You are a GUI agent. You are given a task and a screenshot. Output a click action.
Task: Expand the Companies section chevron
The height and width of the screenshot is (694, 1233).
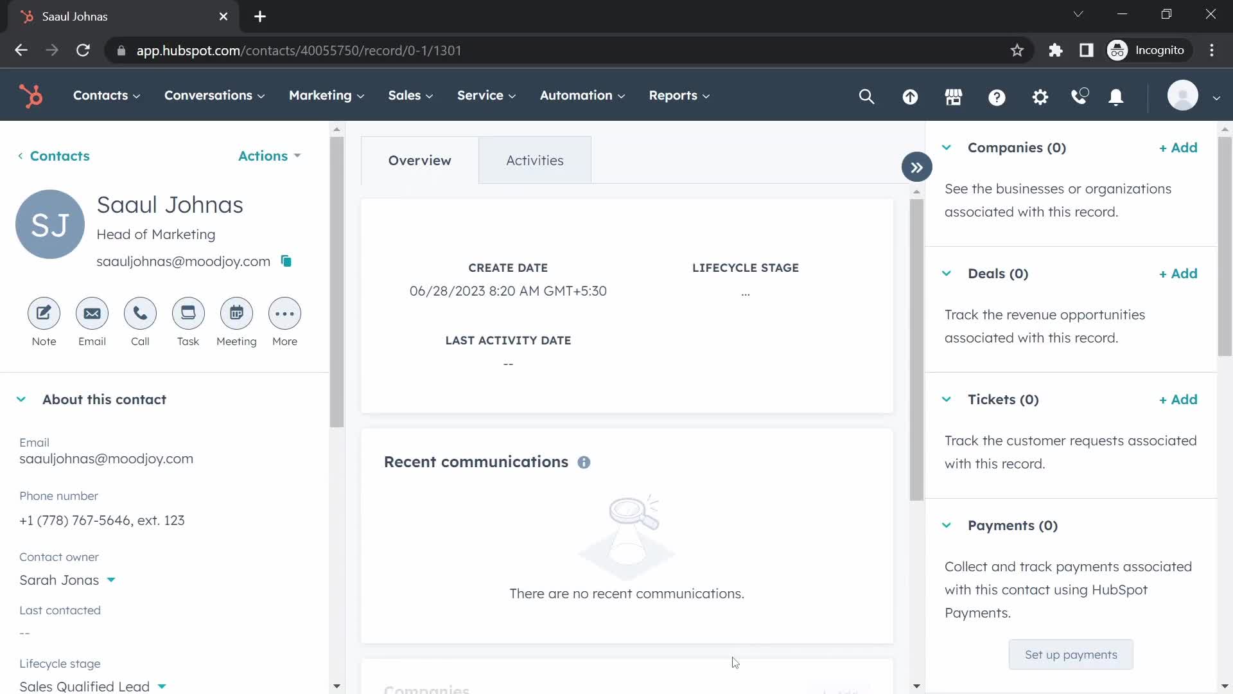947,147
